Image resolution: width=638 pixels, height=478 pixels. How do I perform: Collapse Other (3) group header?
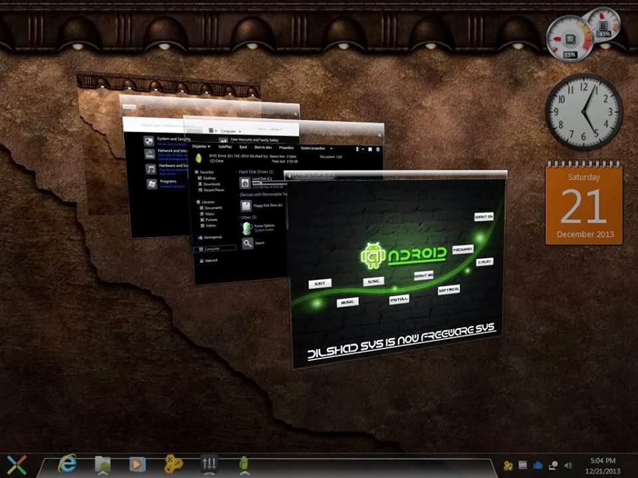pyautogui.click(x=247, y=218)
